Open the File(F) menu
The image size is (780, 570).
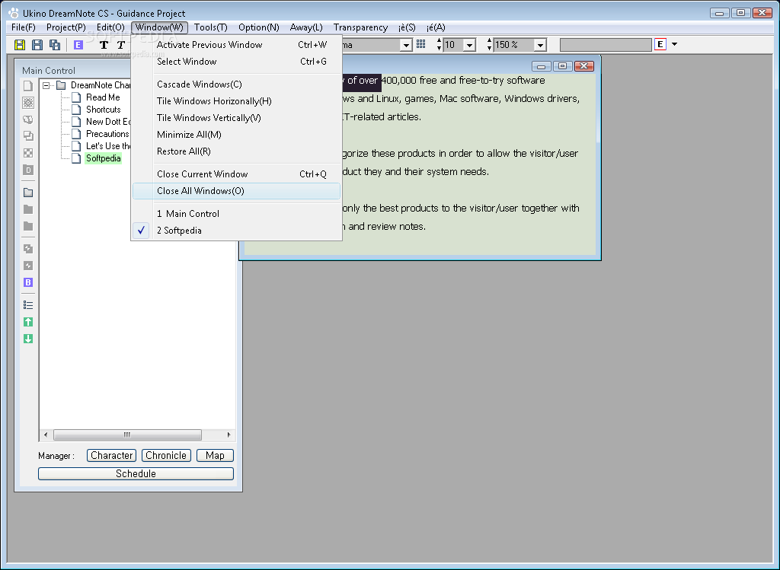(24, 27)
